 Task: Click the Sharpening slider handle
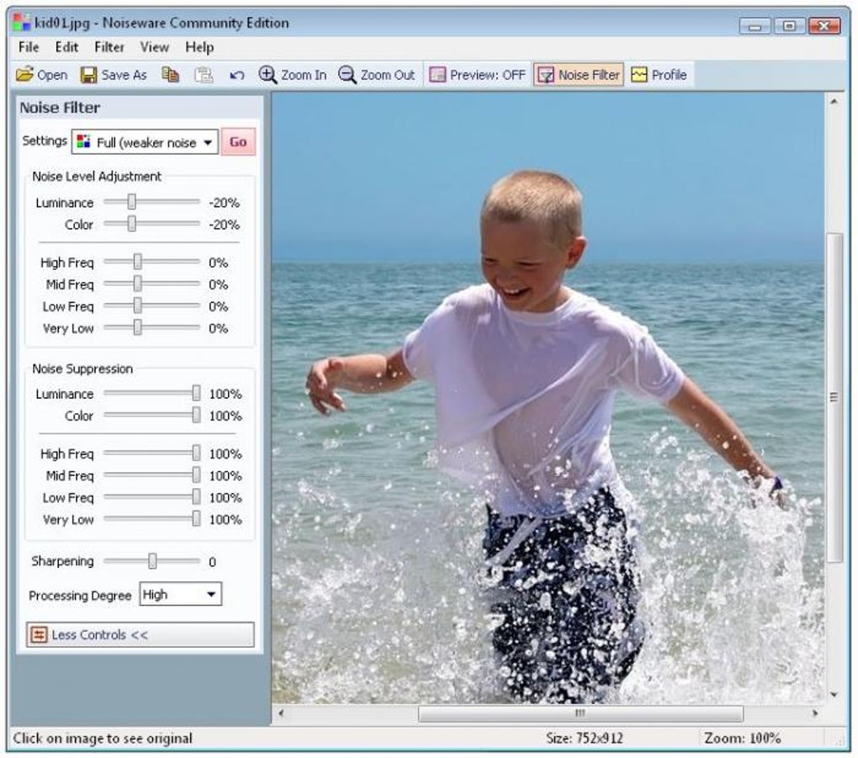point(152,561)
